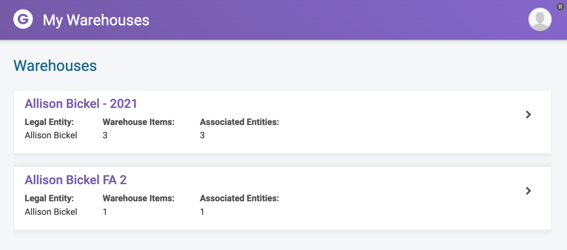Open the Allison Bickel FA 2 warehouse title
Screen dimensions: 567x250
click(75, 180)
